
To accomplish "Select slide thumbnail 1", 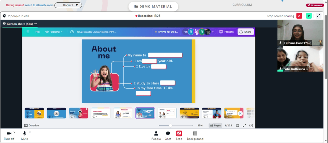I will (x=34, y=113).
